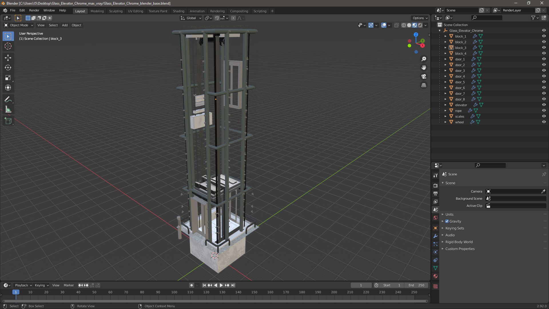Open the Render properties tab
The height and width of the screenshot is (309, 549).
(435, 185)
